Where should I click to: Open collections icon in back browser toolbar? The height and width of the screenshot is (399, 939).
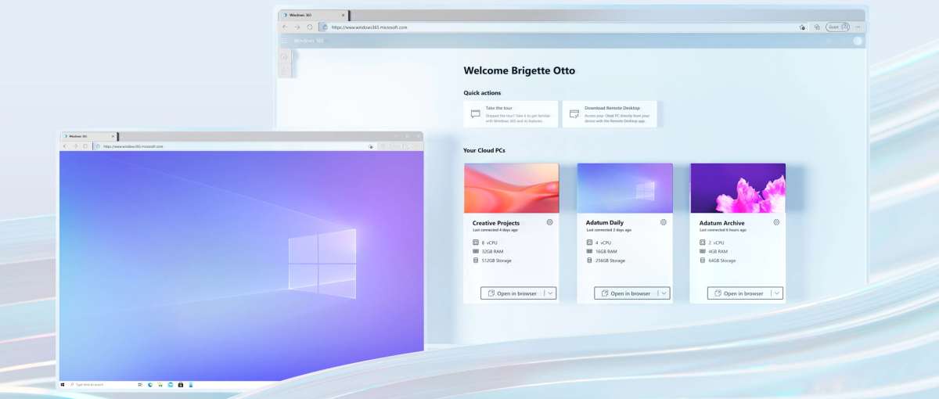click(817, 27)
